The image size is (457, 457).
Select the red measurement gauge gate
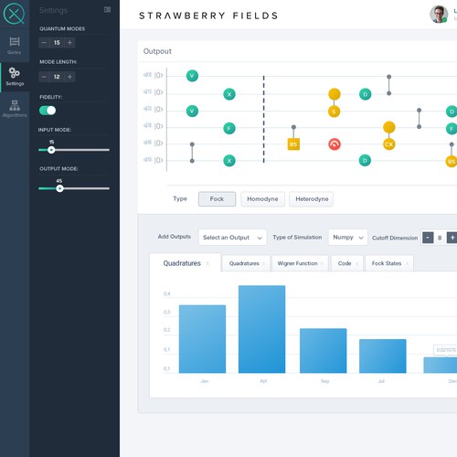[335, 144]
